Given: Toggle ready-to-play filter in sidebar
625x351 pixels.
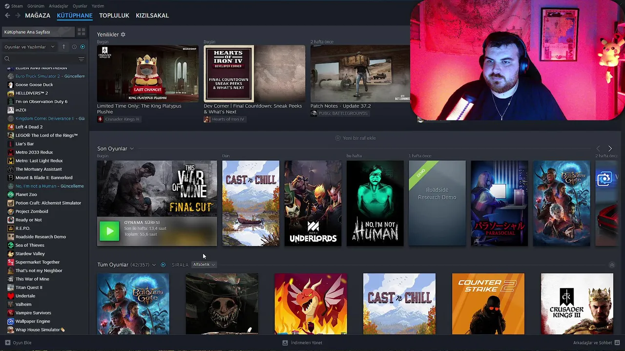Looking at the screenshot, I should [83, 47].
